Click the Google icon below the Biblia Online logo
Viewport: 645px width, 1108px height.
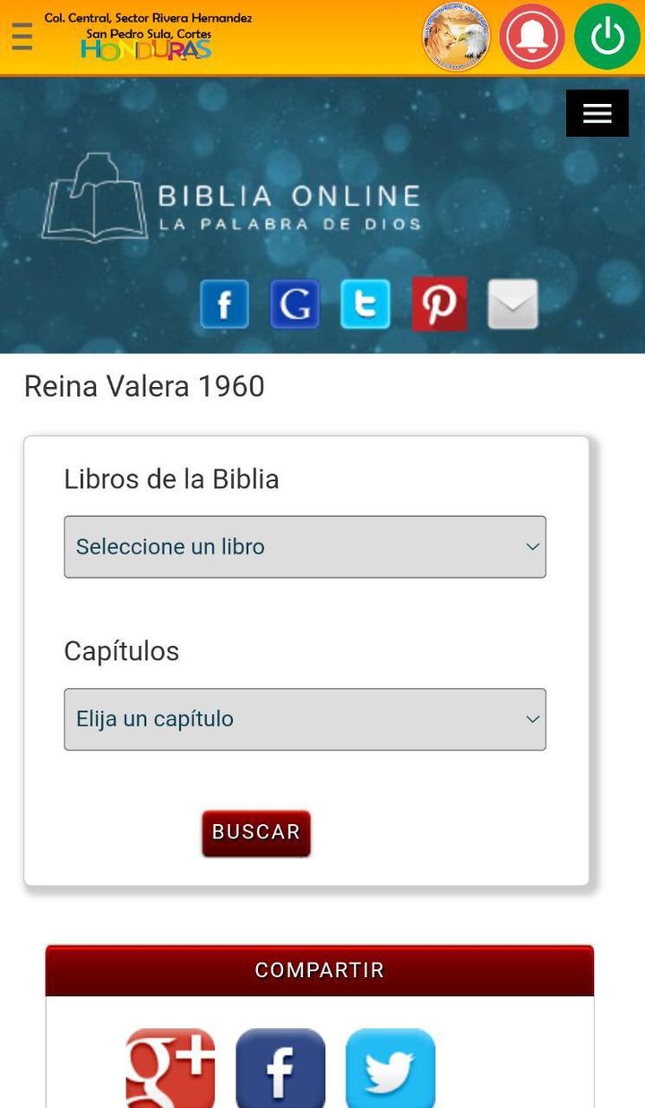point(295,304)
